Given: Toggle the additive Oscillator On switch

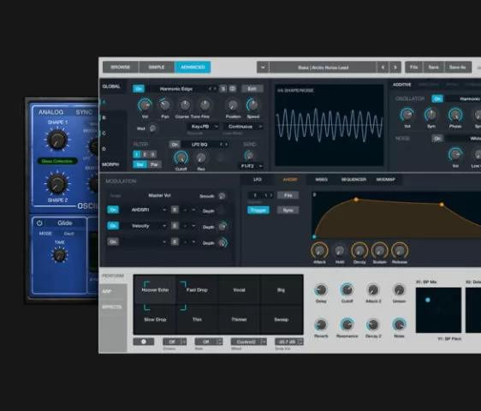Looking at the screenshot, I should (437, 98).
